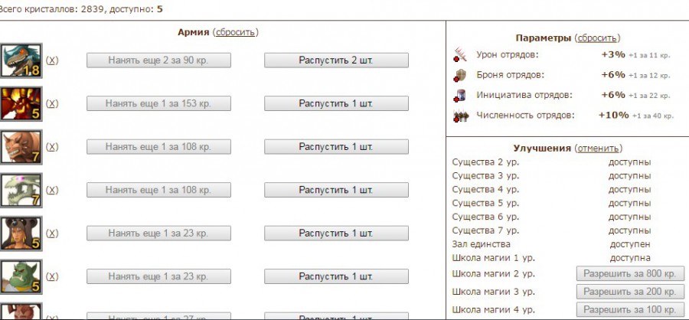Click the blue dragon creature portrait
The width and height of the screenshot is (689, 320).
click(21, 60)
